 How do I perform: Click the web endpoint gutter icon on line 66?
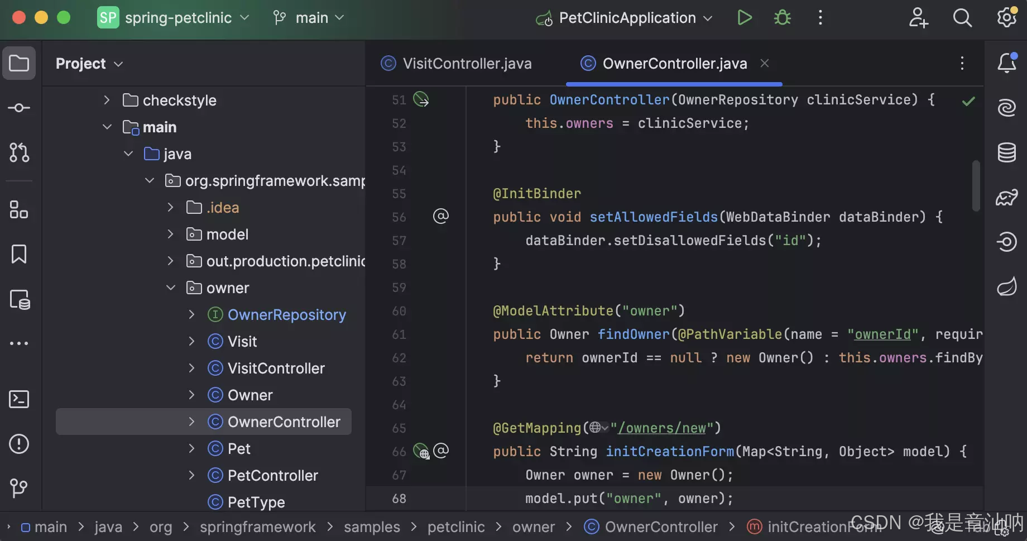421,451
